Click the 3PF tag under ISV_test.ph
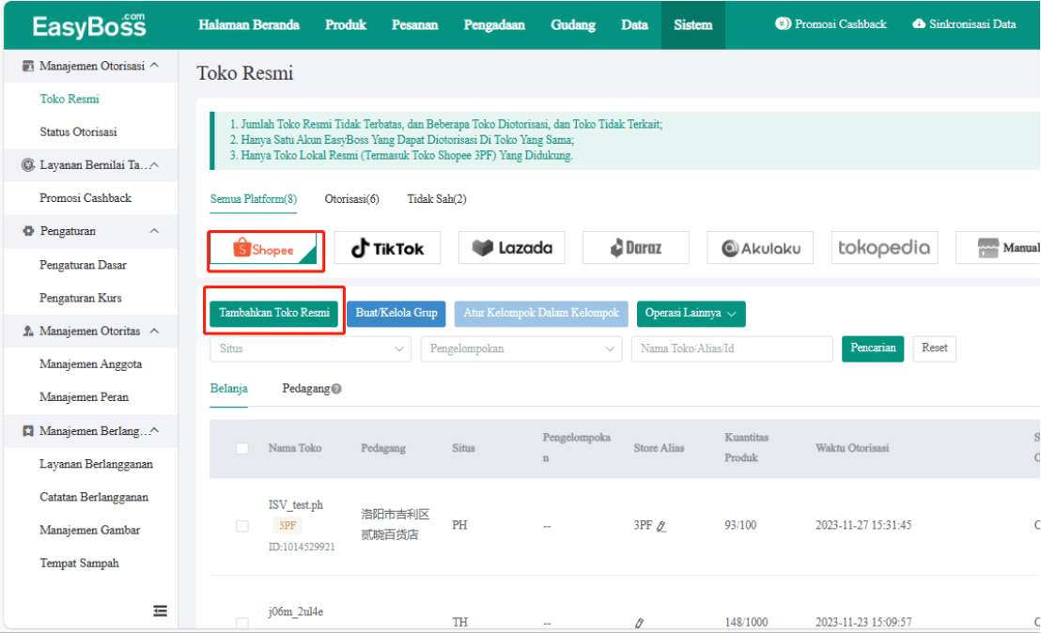This screenshot has width=1041, height=634. point(287,526)
